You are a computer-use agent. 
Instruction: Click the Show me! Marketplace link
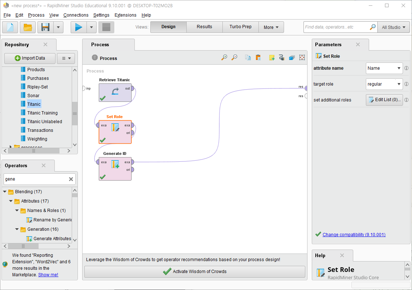(48, 275)
